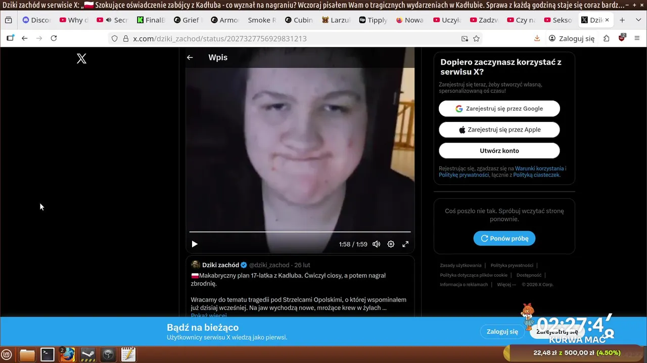Open Informacja o reklamach link
Image resolution: width=647 pixels, height=363 pixels.
[464, 284]
